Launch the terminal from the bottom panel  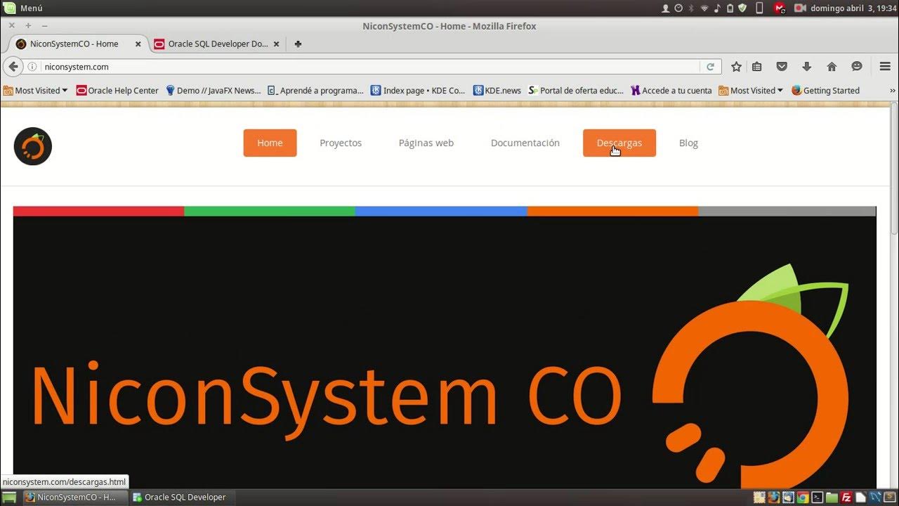[x=818, y=498]
